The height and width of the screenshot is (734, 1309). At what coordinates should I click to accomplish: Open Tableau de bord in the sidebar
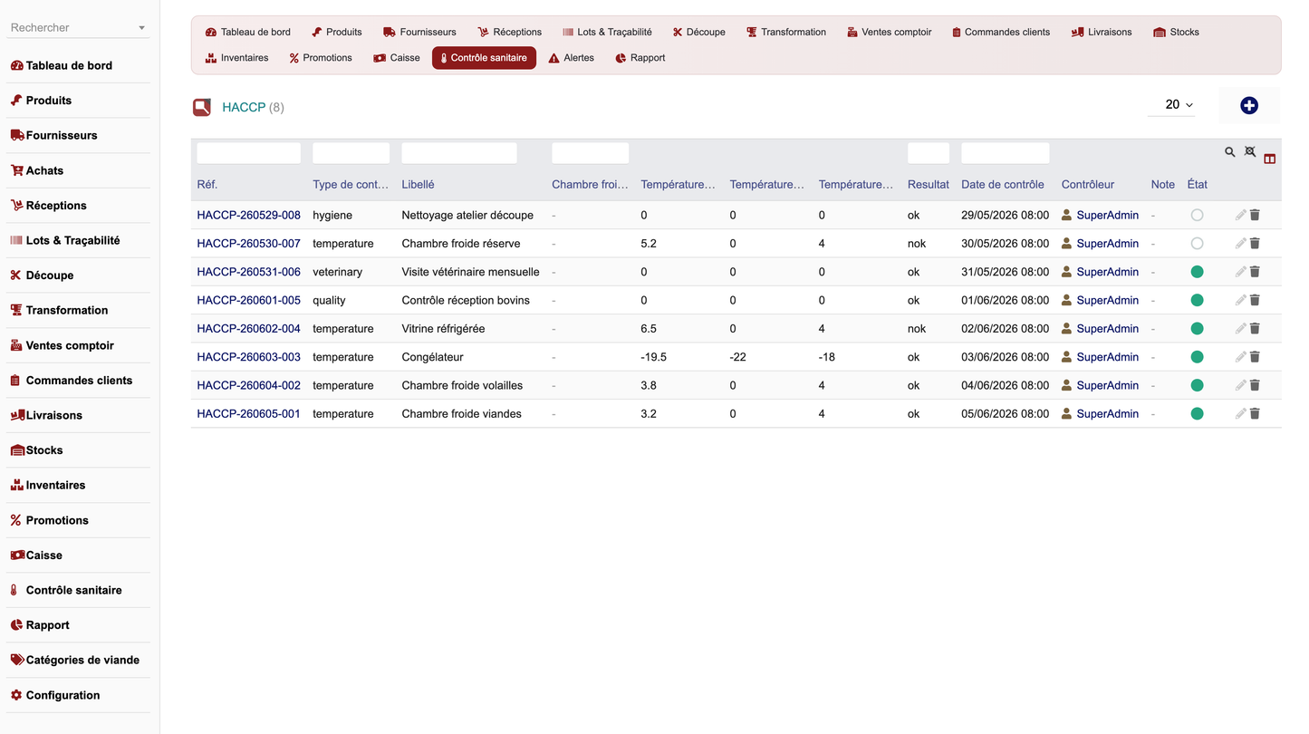[69, 65]
